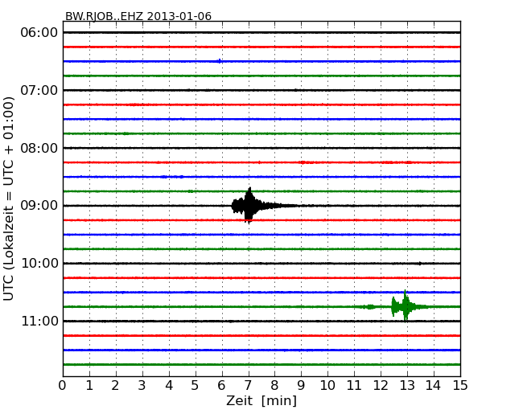Click the small blue spike near minute 6
The image size is (523, 418).
point(219,60)
